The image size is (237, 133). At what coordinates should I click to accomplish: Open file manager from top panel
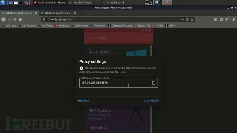16,2
